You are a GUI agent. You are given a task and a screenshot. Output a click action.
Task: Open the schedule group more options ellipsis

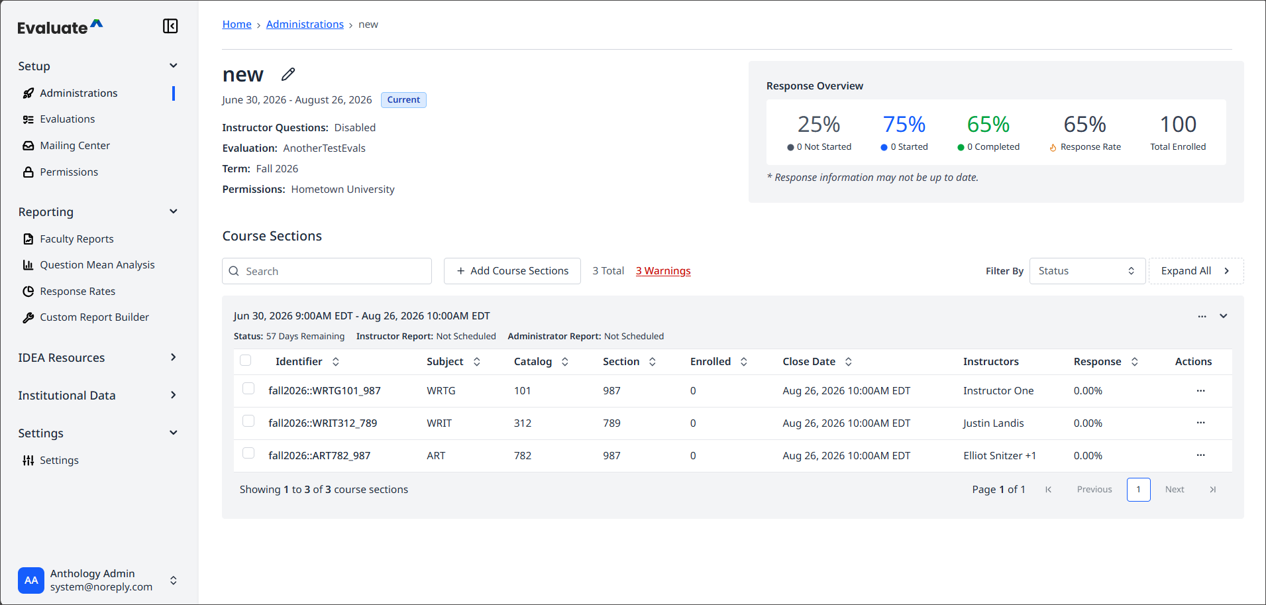(x=1202, y=317)
